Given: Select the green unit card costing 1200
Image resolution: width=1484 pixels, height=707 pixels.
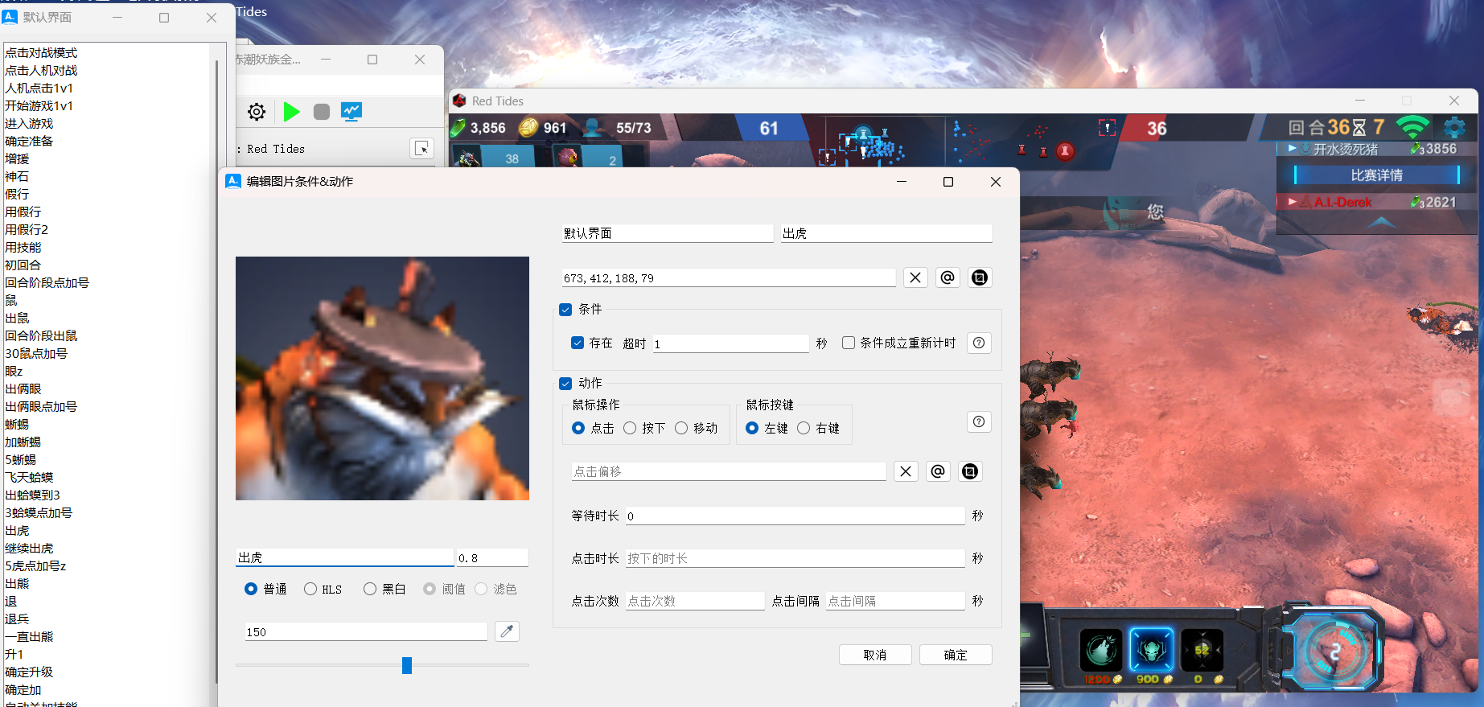Looking at the screenshot, I should (x=1101, y=650).
